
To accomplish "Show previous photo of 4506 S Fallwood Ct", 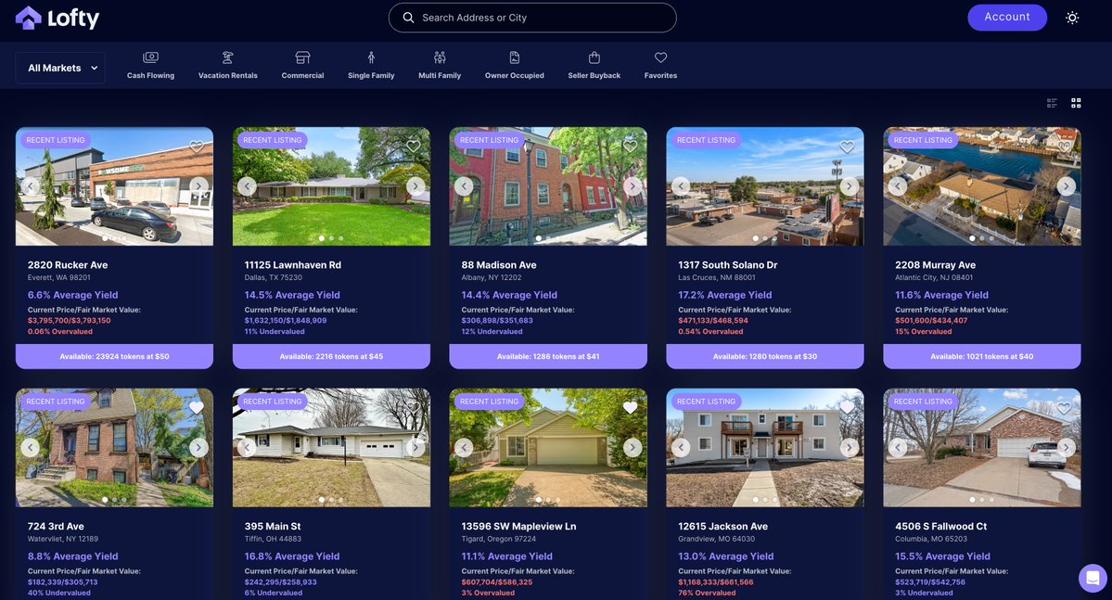I will click(x=898, y=448).
